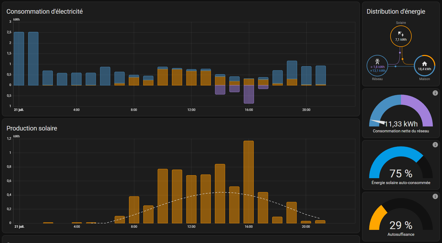Click info icon on net grid consumption gauge
The image size is (442, 243).
[435, 93]
